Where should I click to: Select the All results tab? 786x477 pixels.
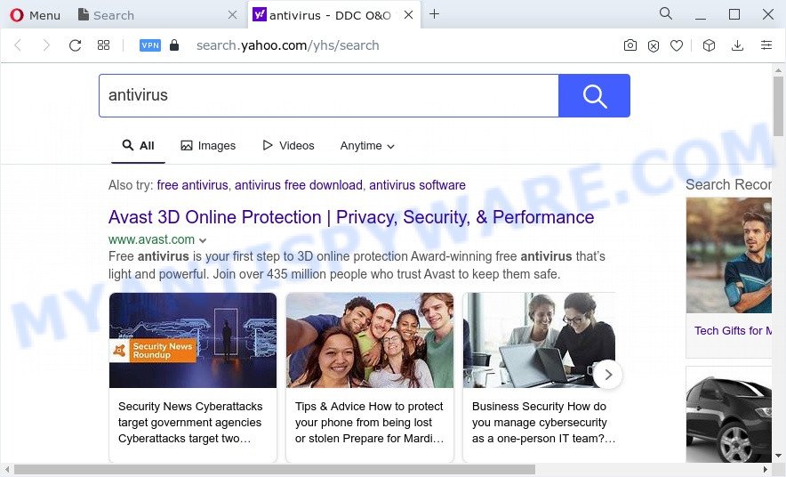(139, 145)
